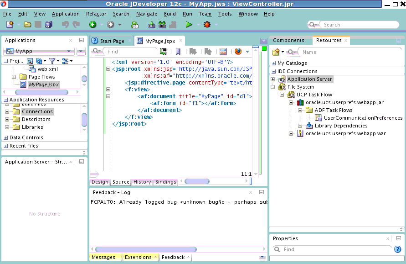Image resolution: width=406 pixels, height=264 pixels.
Task: Click the green Back navigation arrow
Action: tap(93, 24)
